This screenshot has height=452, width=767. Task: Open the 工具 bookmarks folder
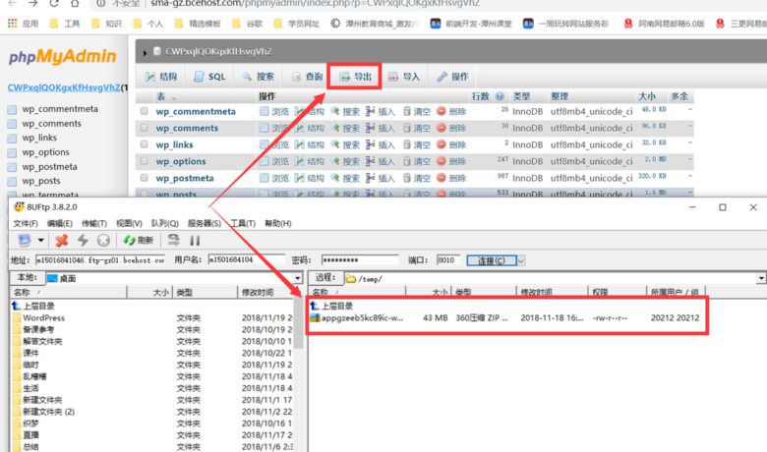[x=65, y=24]
